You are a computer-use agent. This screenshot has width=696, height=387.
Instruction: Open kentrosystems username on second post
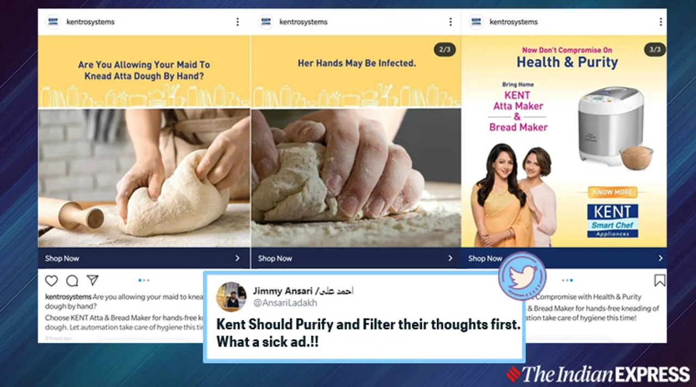[x=303, y=22]
